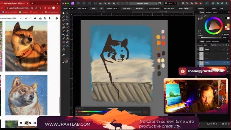Switch to the Adjustment tab
Screen dimensions: 231x130
[x=215, y=41]
